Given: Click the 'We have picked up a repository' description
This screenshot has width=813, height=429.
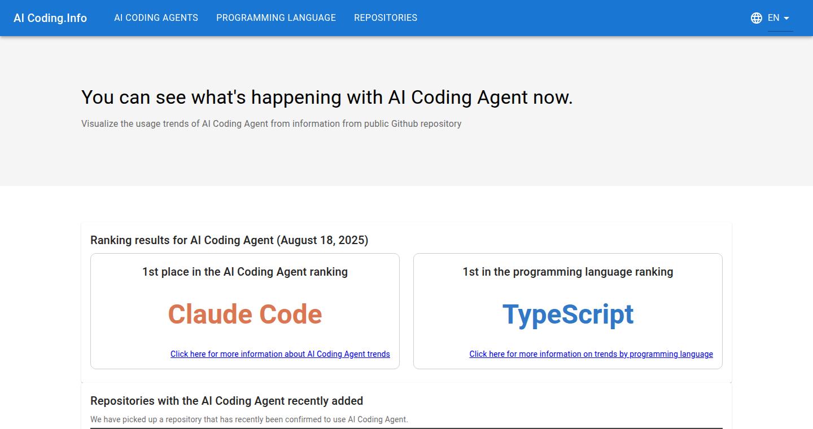Looking at the screenshot, I should tap(249, 419).
